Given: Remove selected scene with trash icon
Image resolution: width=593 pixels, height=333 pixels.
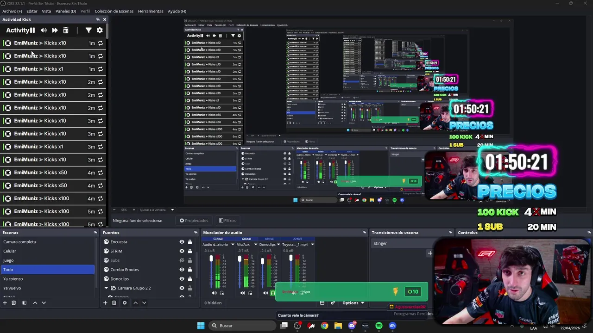Looking at the screenshot, I should [x=14, y=303].
